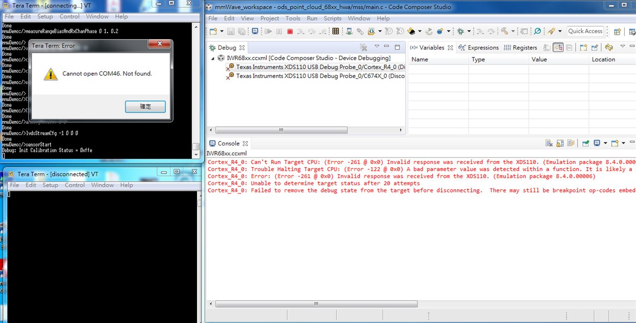Click the Clear Console icon
Image resolution: width=636 pixels, height=323 pixels.
pos(549,143)
